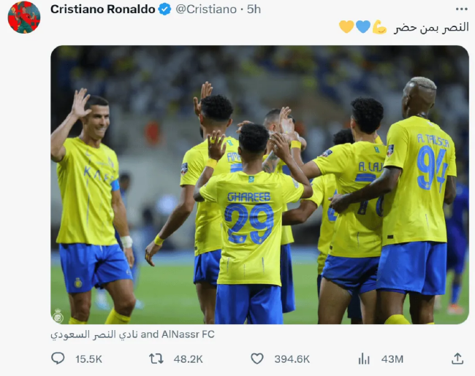
Task: Like the tweet with heart icon
Action: [257, 358]
